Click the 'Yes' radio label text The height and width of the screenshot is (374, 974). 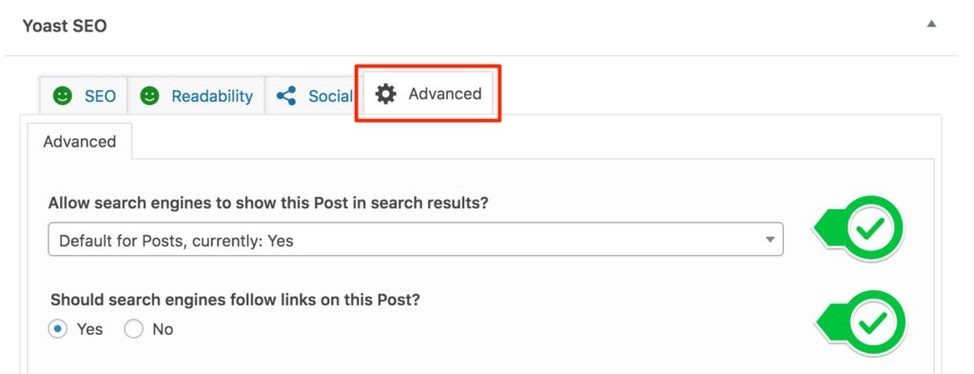90,328
